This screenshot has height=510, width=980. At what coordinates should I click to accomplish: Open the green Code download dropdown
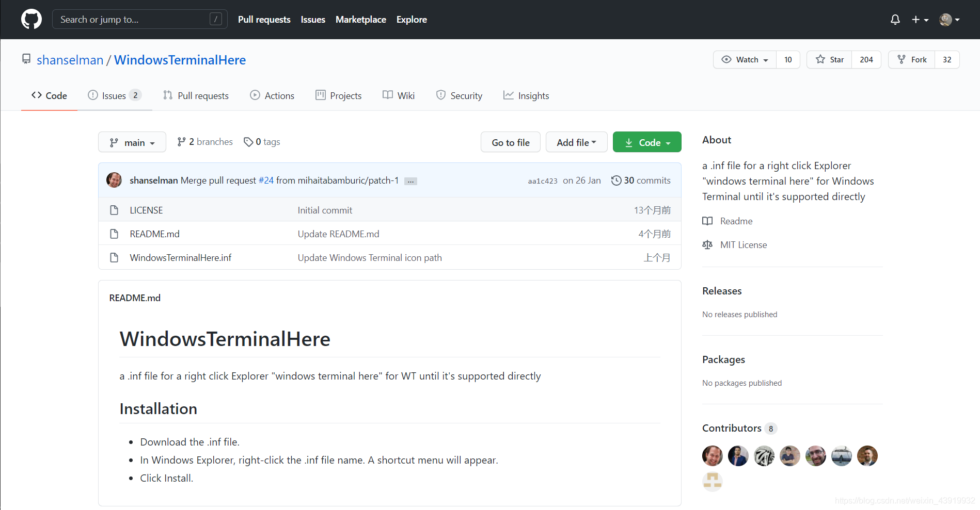coord(647,142)
